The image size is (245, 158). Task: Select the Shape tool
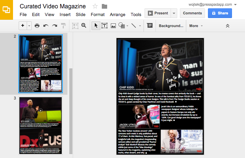121,25
